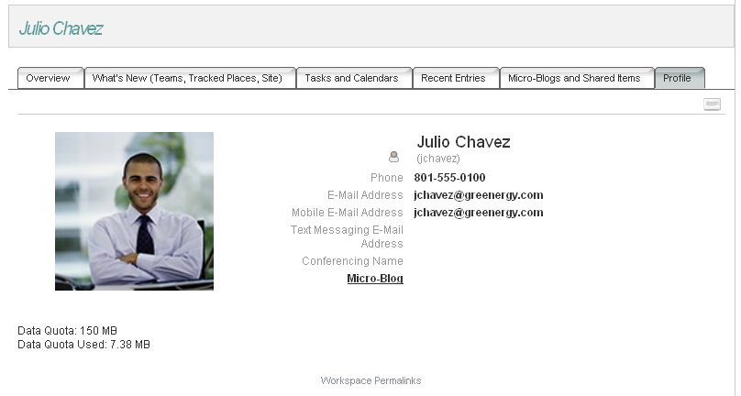Click Julio Chavez's profile photo
741x396 pixels.
tap(134, 211)
